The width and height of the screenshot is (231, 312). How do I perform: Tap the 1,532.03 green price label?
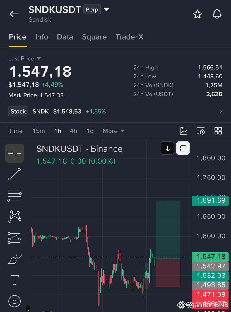(211, 276)
